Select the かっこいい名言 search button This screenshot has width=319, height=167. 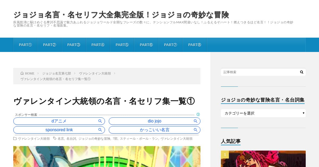(154, 130)
